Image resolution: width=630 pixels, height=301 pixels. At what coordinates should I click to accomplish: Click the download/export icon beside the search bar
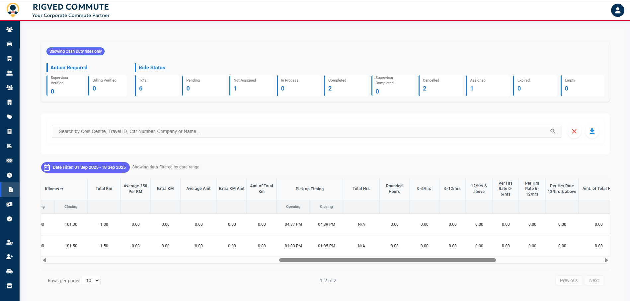pyautogui.click(x=592, y=131)
